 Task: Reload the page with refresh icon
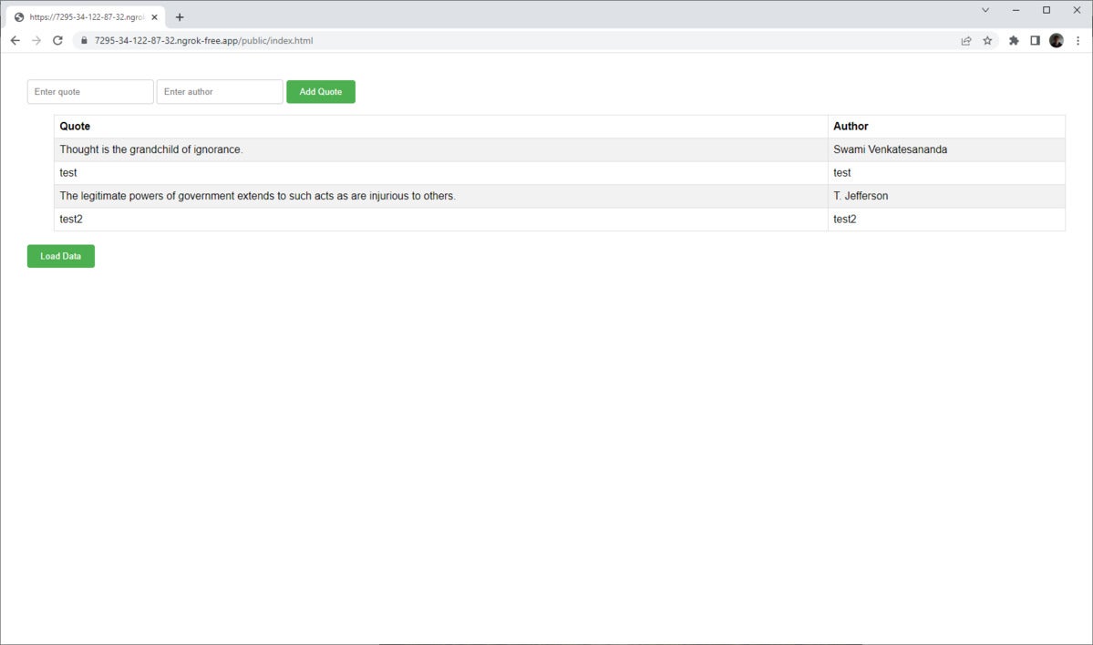tap(57, 40)
